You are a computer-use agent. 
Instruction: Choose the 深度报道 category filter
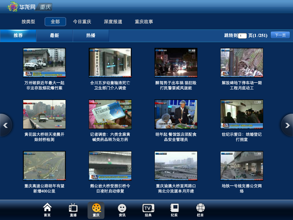pyautogui.click(x=113, y=22)
